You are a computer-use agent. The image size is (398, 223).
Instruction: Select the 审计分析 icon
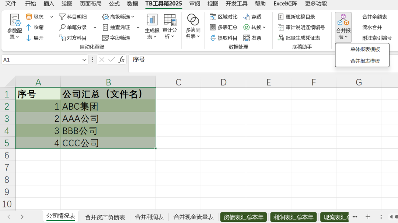(x=170, y=26)
